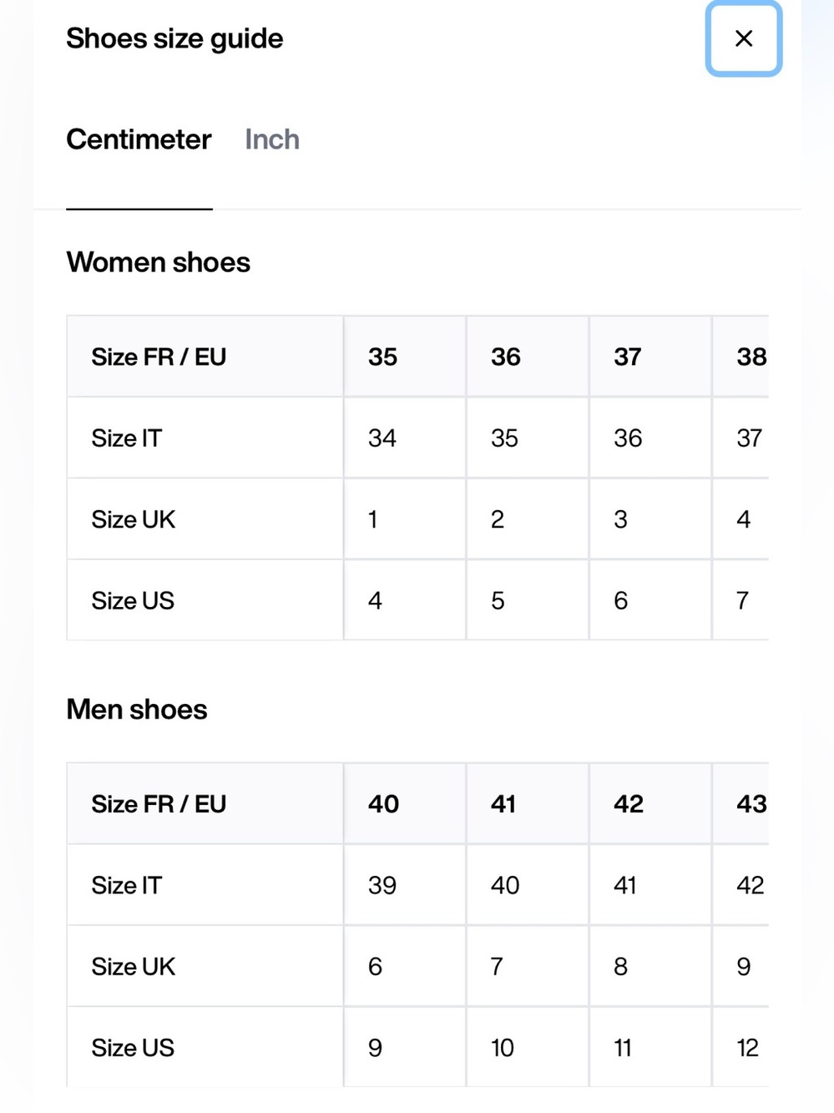Click the Men shoes heading

point(137,710)
